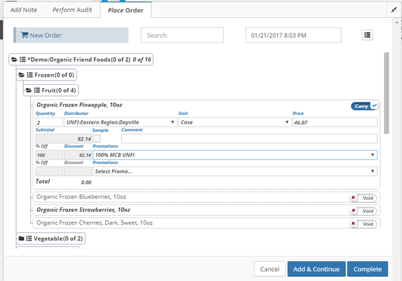Click the Complete button
The width and height of the screenshot is (402, 281).
point(367,269)
